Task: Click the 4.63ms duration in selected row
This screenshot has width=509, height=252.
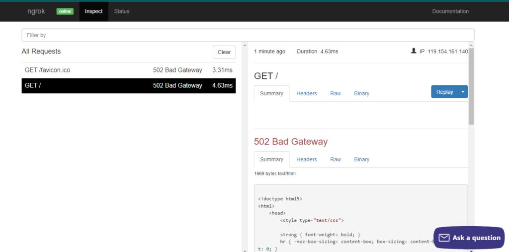Action: pos(222,85)
